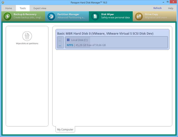
Task: Click the Backup & Recovery shield icon
Action: (7, 16)
